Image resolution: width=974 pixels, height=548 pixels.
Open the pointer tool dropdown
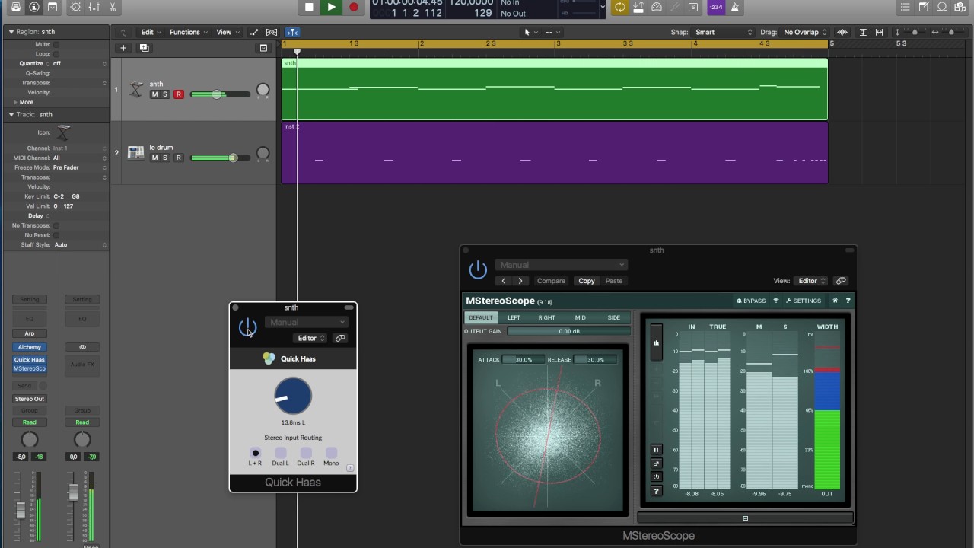click(530, 32)
